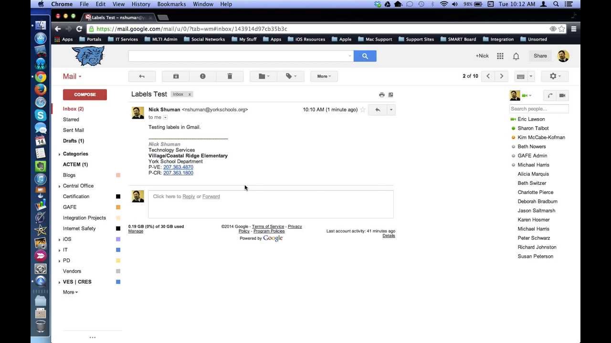The height and width of the screenshot is (343, 611).
Task: Open chat status dropdown by avatar
Action: (x=527, y=96)
